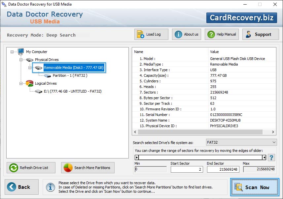The width and height of the screenshot is (283, 199).
Task: Select Removable Media (Disk3 - 777.47 GB)
Action: tap(74, 68)
